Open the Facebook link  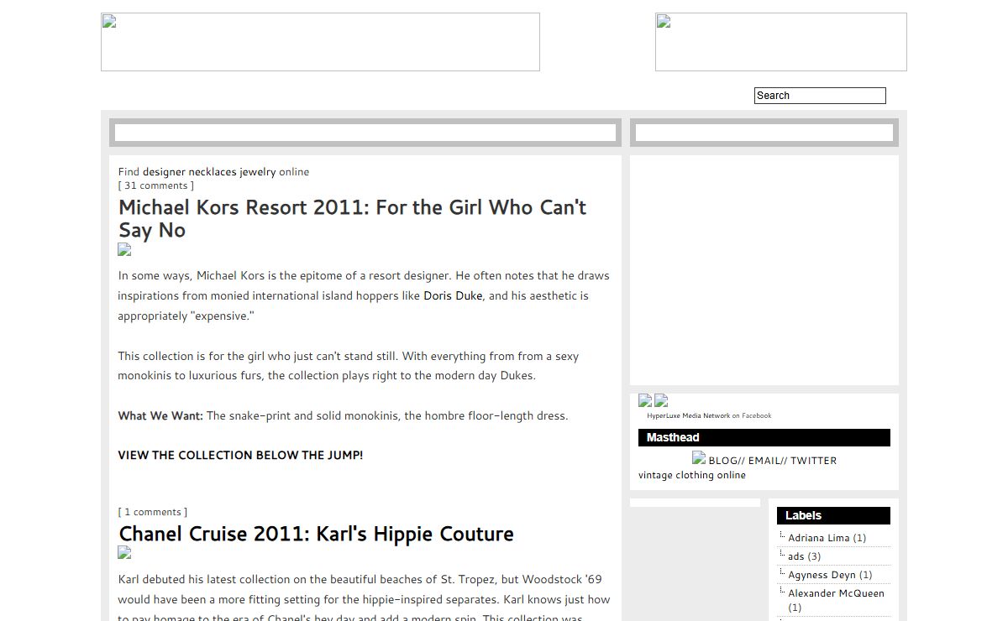(x=756, y=416)
